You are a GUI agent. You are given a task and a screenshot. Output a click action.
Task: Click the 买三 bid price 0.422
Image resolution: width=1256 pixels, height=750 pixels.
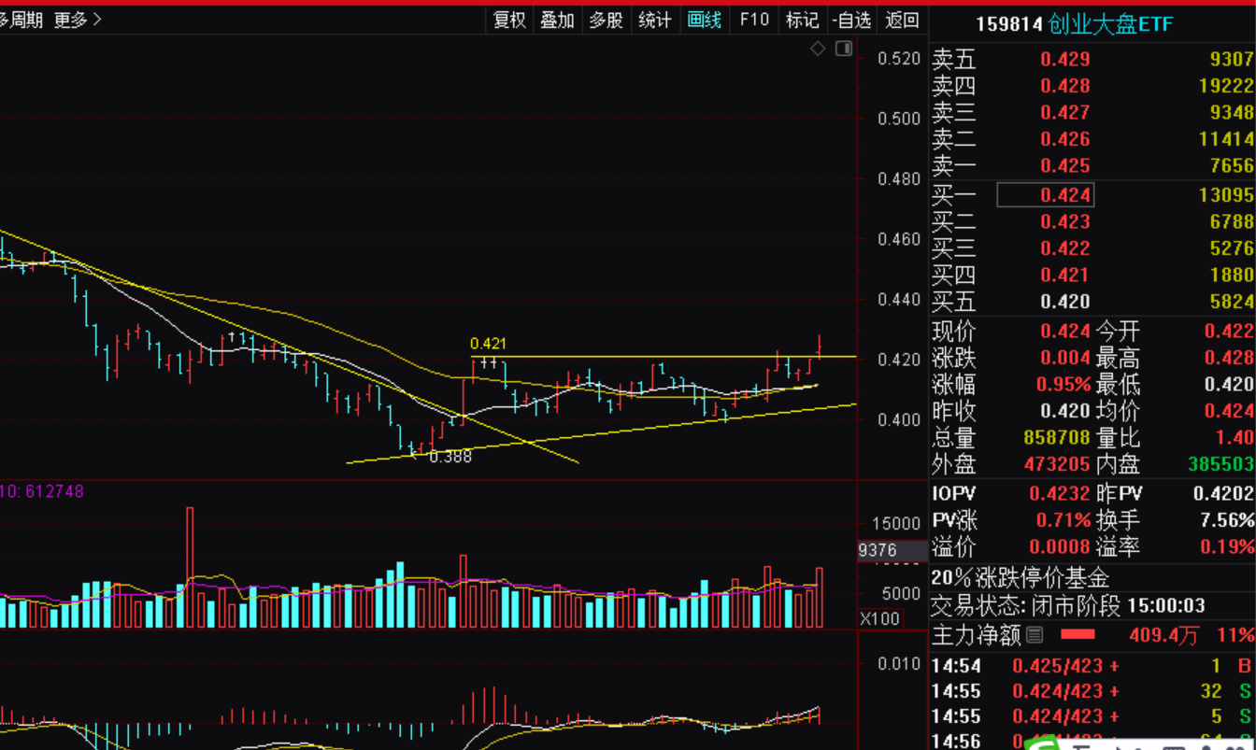coord(1065,248)
